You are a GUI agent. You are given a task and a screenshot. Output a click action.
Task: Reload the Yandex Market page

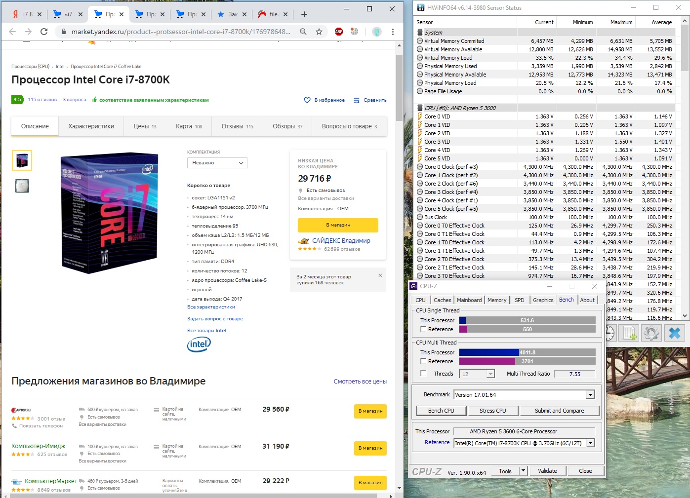44,32
